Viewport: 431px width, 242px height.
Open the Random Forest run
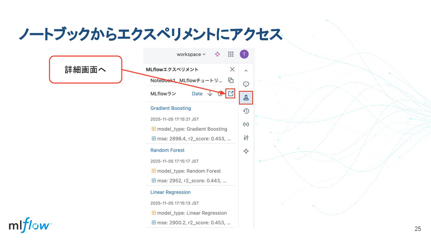click(167, 150)
